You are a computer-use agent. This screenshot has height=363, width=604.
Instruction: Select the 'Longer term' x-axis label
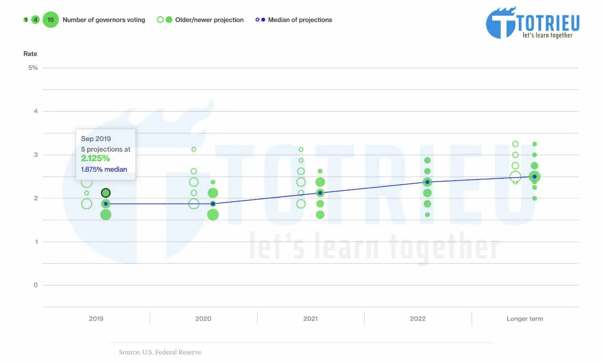(x=525, y=319)
